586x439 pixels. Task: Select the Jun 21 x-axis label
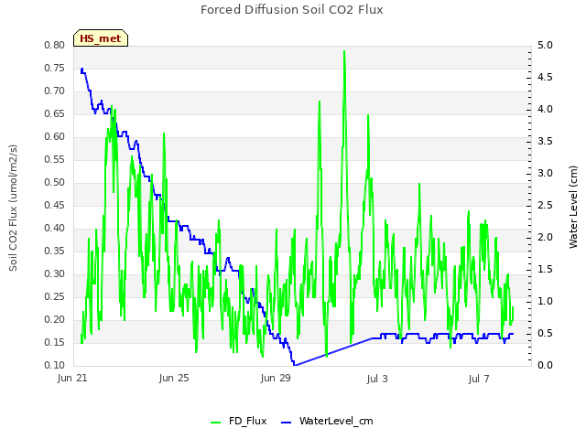(x=72, y=378)
